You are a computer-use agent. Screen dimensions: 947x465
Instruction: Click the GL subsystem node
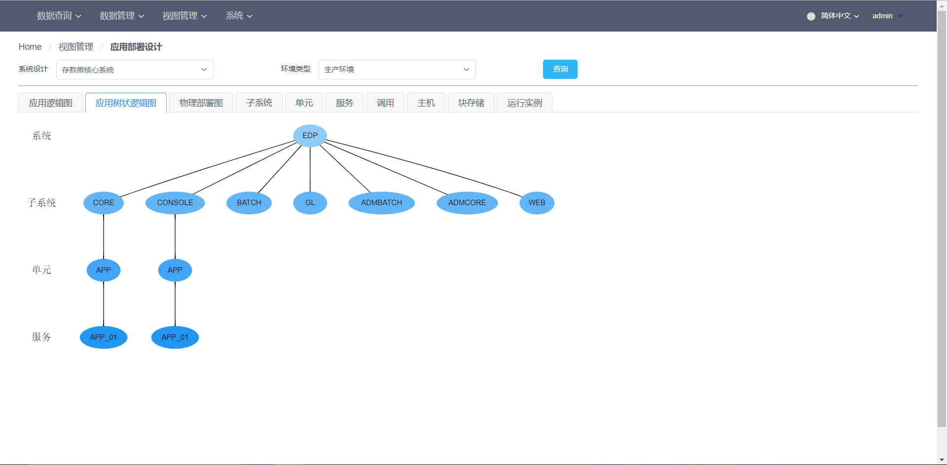click(310, 203)
